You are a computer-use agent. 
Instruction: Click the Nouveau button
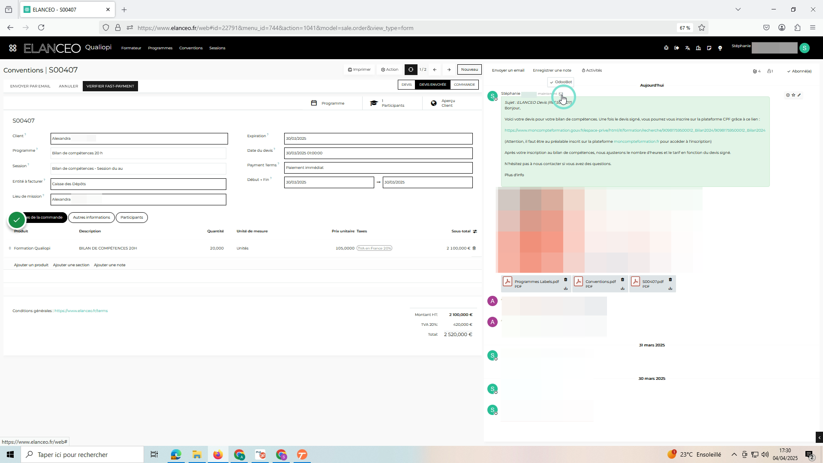tap(469, 69)
